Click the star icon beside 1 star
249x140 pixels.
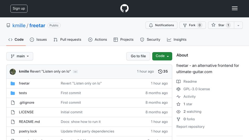[178, 104]
